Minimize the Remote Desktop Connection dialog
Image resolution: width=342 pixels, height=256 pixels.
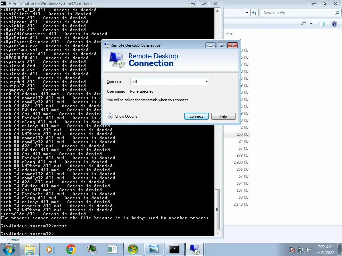tap(210, 45)
